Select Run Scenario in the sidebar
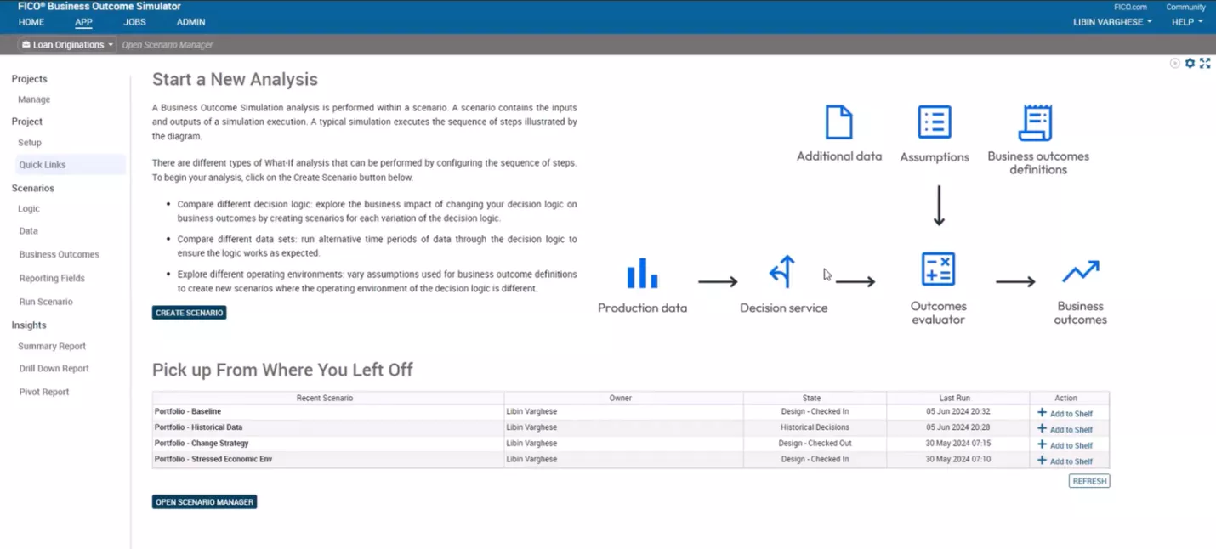The width and height of the screenshot is (1216, 549). (x=46, y=302)
